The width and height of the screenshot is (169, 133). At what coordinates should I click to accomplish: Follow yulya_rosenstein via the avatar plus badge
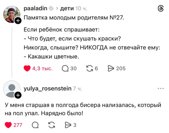[18, 95]
